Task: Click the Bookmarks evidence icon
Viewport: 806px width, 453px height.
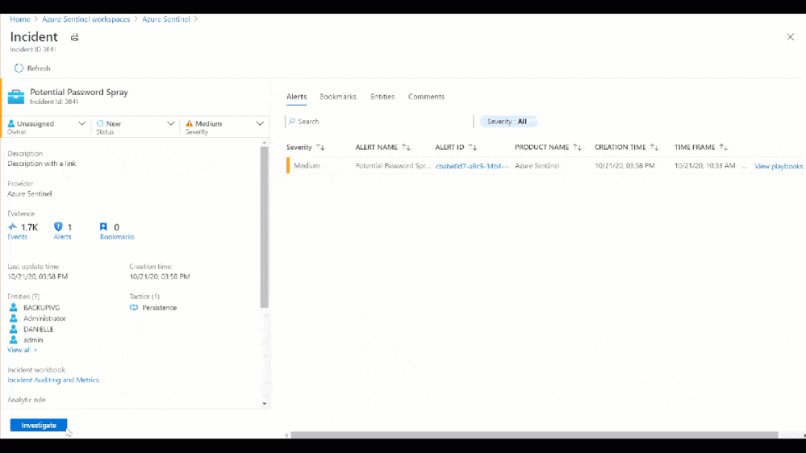Action: coord(103,226)
